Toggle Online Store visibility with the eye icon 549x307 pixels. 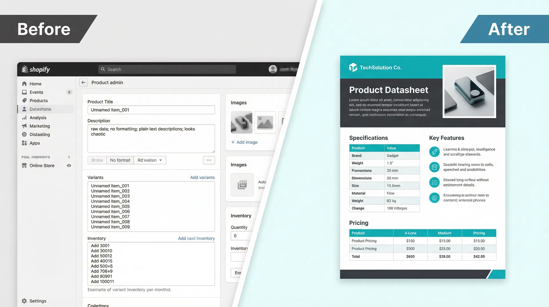(69, 166)
